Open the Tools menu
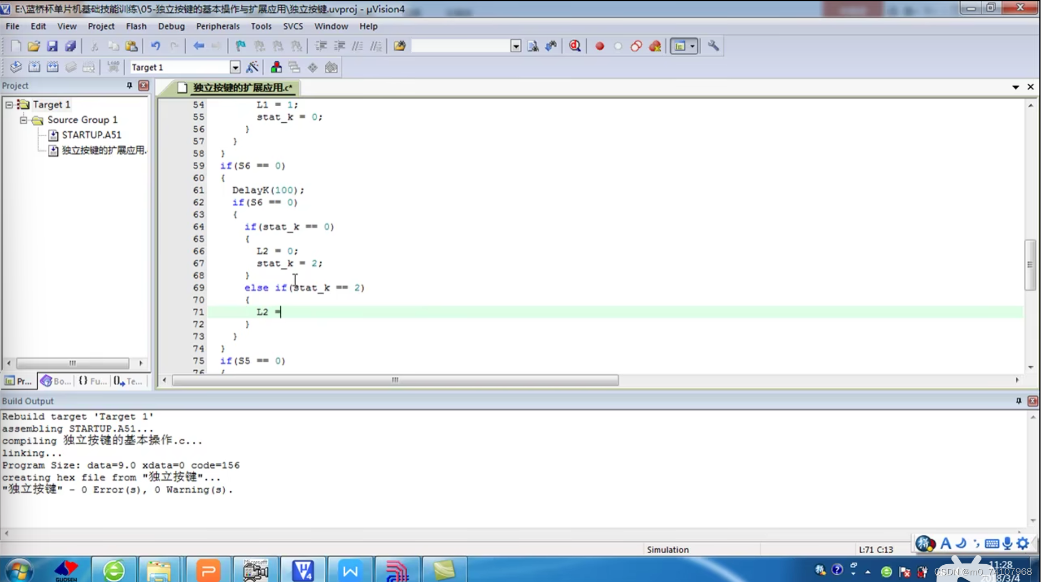1041x582 pixels. coord(261,26)
